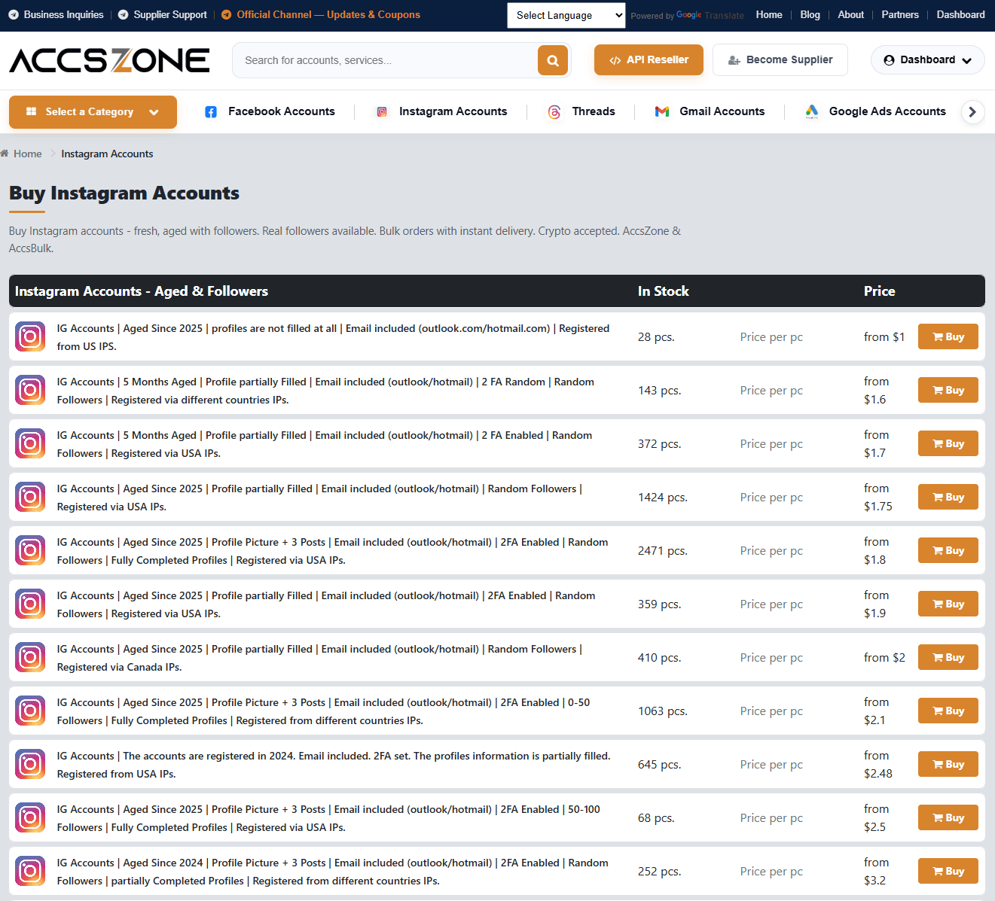Open the Blog menu item

coord(810,14)
